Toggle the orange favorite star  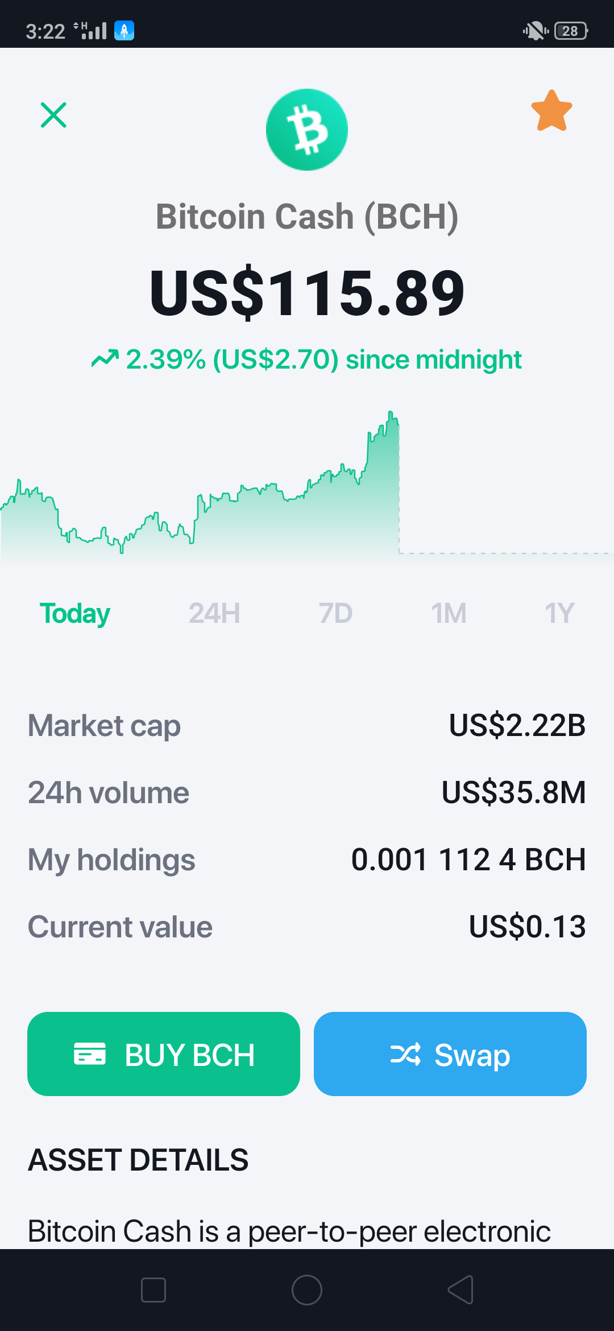pos(551,111)
